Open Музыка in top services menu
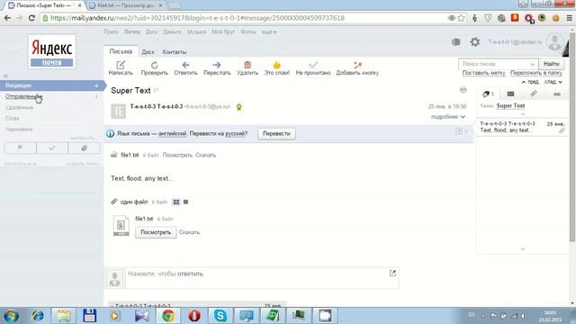The image size is (576, 324). tap(196, 32)
